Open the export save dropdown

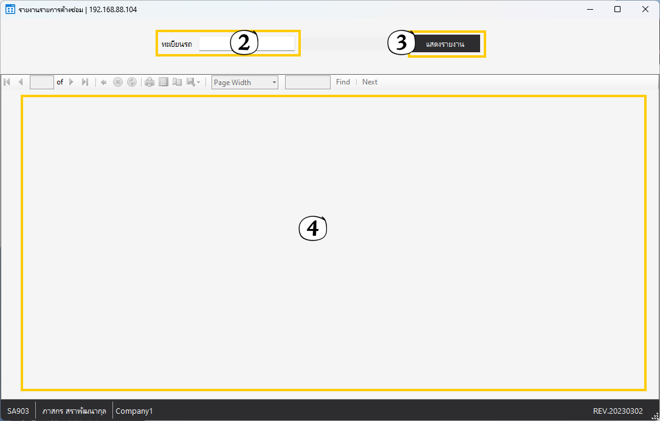pos(194,82)
